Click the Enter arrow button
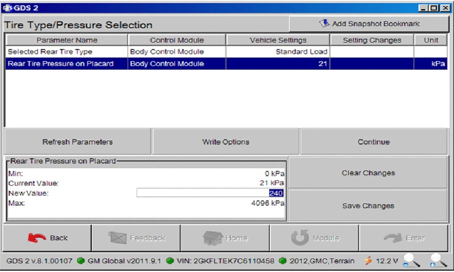 [x=404, y=238]
